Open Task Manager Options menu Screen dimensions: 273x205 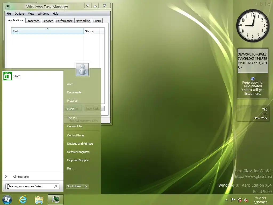tap(19, 14)
